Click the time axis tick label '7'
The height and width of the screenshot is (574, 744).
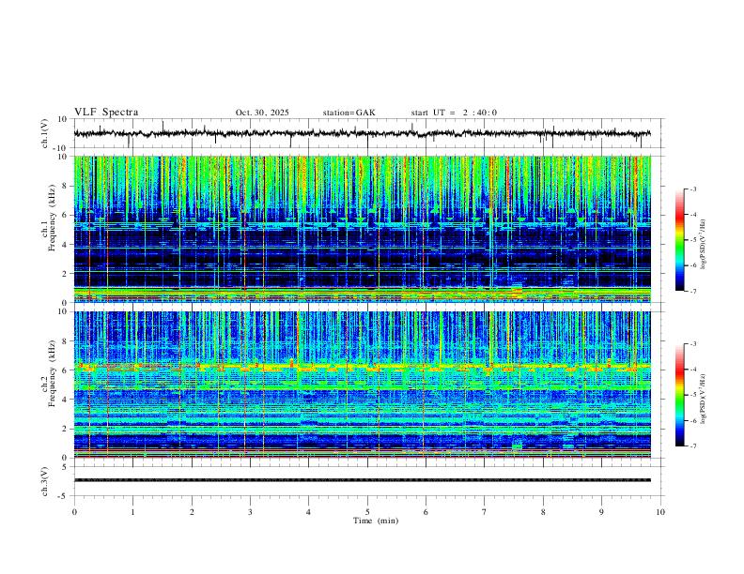coord(485,512)
